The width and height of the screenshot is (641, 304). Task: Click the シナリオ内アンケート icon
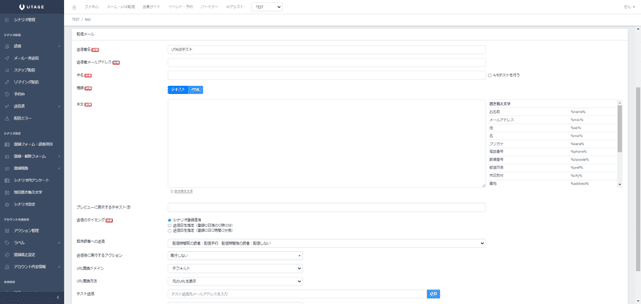[7, 180]
